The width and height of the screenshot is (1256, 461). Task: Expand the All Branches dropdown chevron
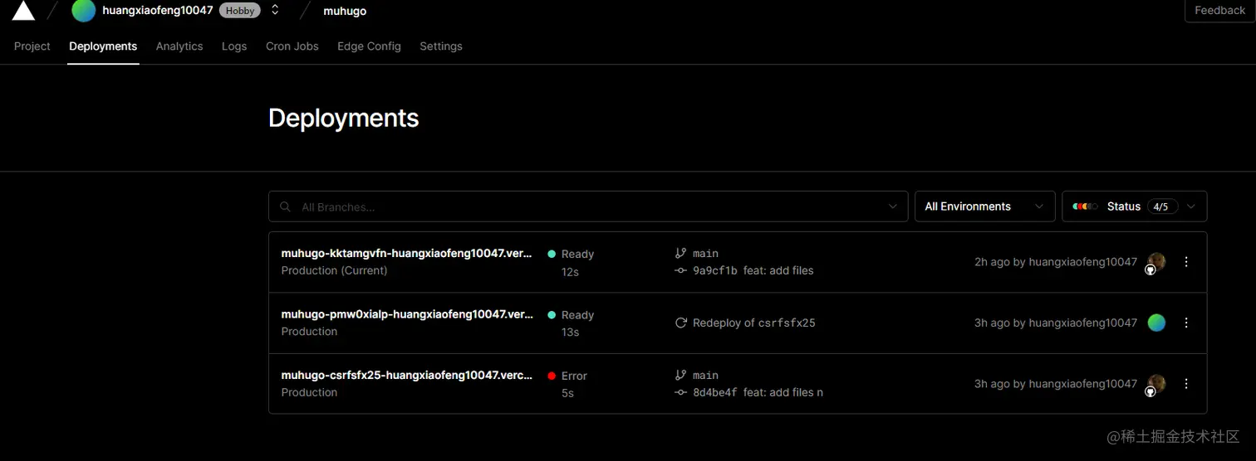tap(893, 206)
